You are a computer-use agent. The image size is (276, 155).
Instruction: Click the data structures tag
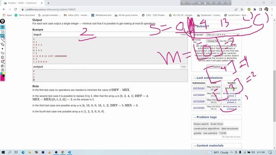point(230,128)
